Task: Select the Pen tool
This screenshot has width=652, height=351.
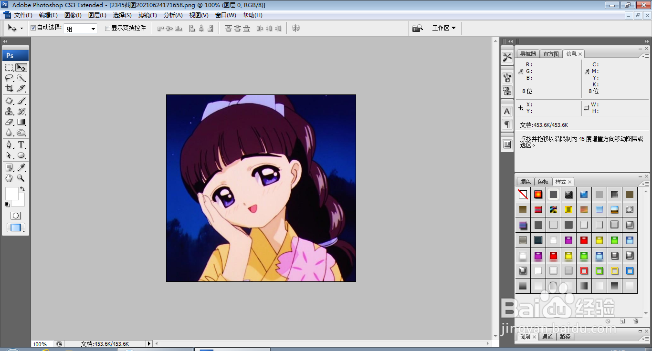Action: pos(9,145)
